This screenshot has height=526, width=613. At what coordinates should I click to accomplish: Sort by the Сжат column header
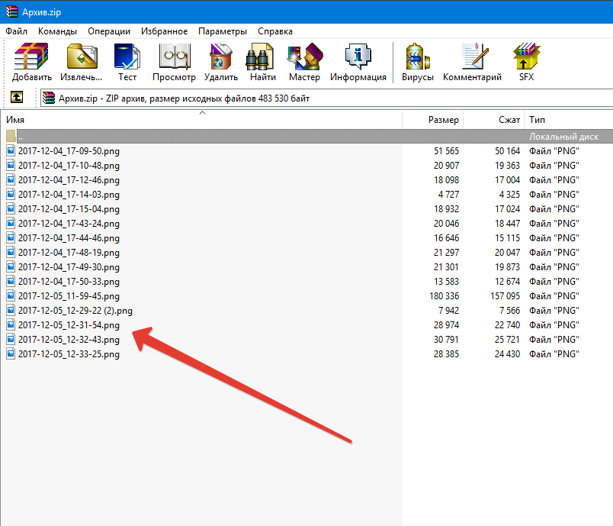point(494,120)
